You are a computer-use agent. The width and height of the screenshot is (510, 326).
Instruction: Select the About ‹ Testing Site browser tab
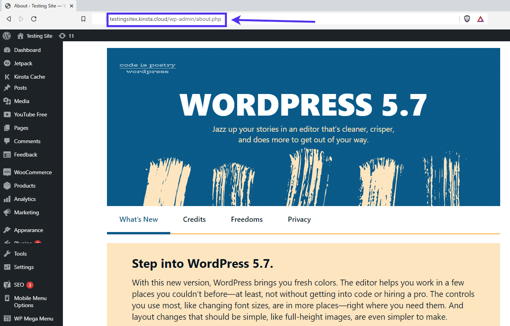click(39, 6)
